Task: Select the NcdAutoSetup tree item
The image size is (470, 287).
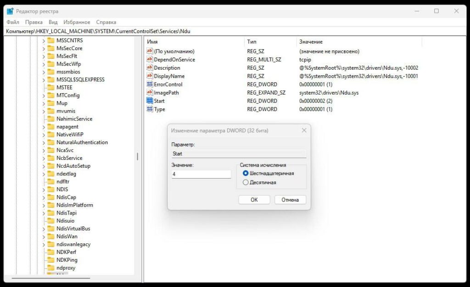Action: tap(73, 166)
